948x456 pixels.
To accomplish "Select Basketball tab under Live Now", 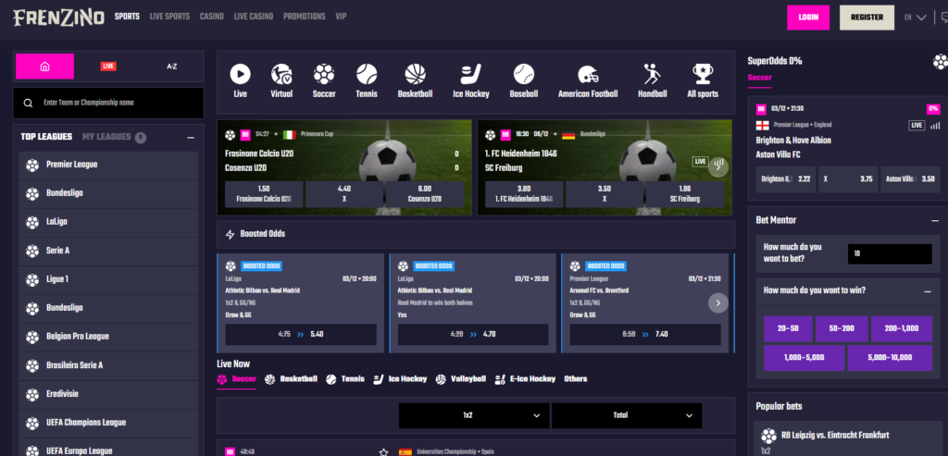I will pos(291,379).
